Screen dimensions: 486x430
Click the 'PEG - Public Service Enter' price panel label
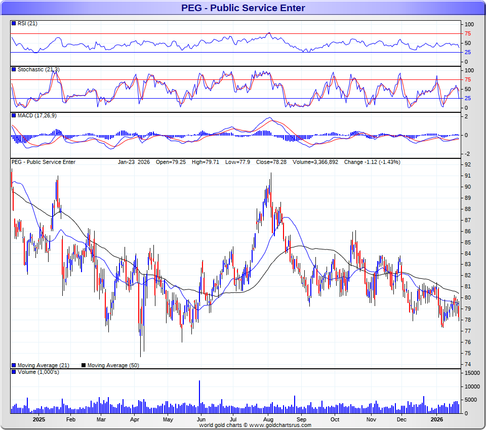(44, 162)
